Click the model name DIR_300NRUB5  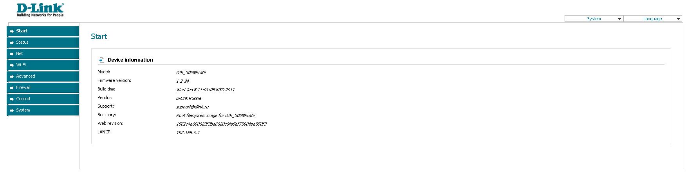191,73
